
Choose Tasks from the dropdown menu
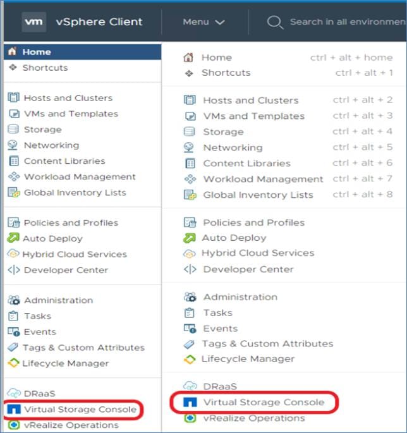(218, 313)
